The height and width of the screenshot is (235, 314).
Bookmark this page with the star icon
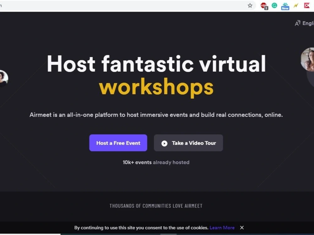(250, 5)
